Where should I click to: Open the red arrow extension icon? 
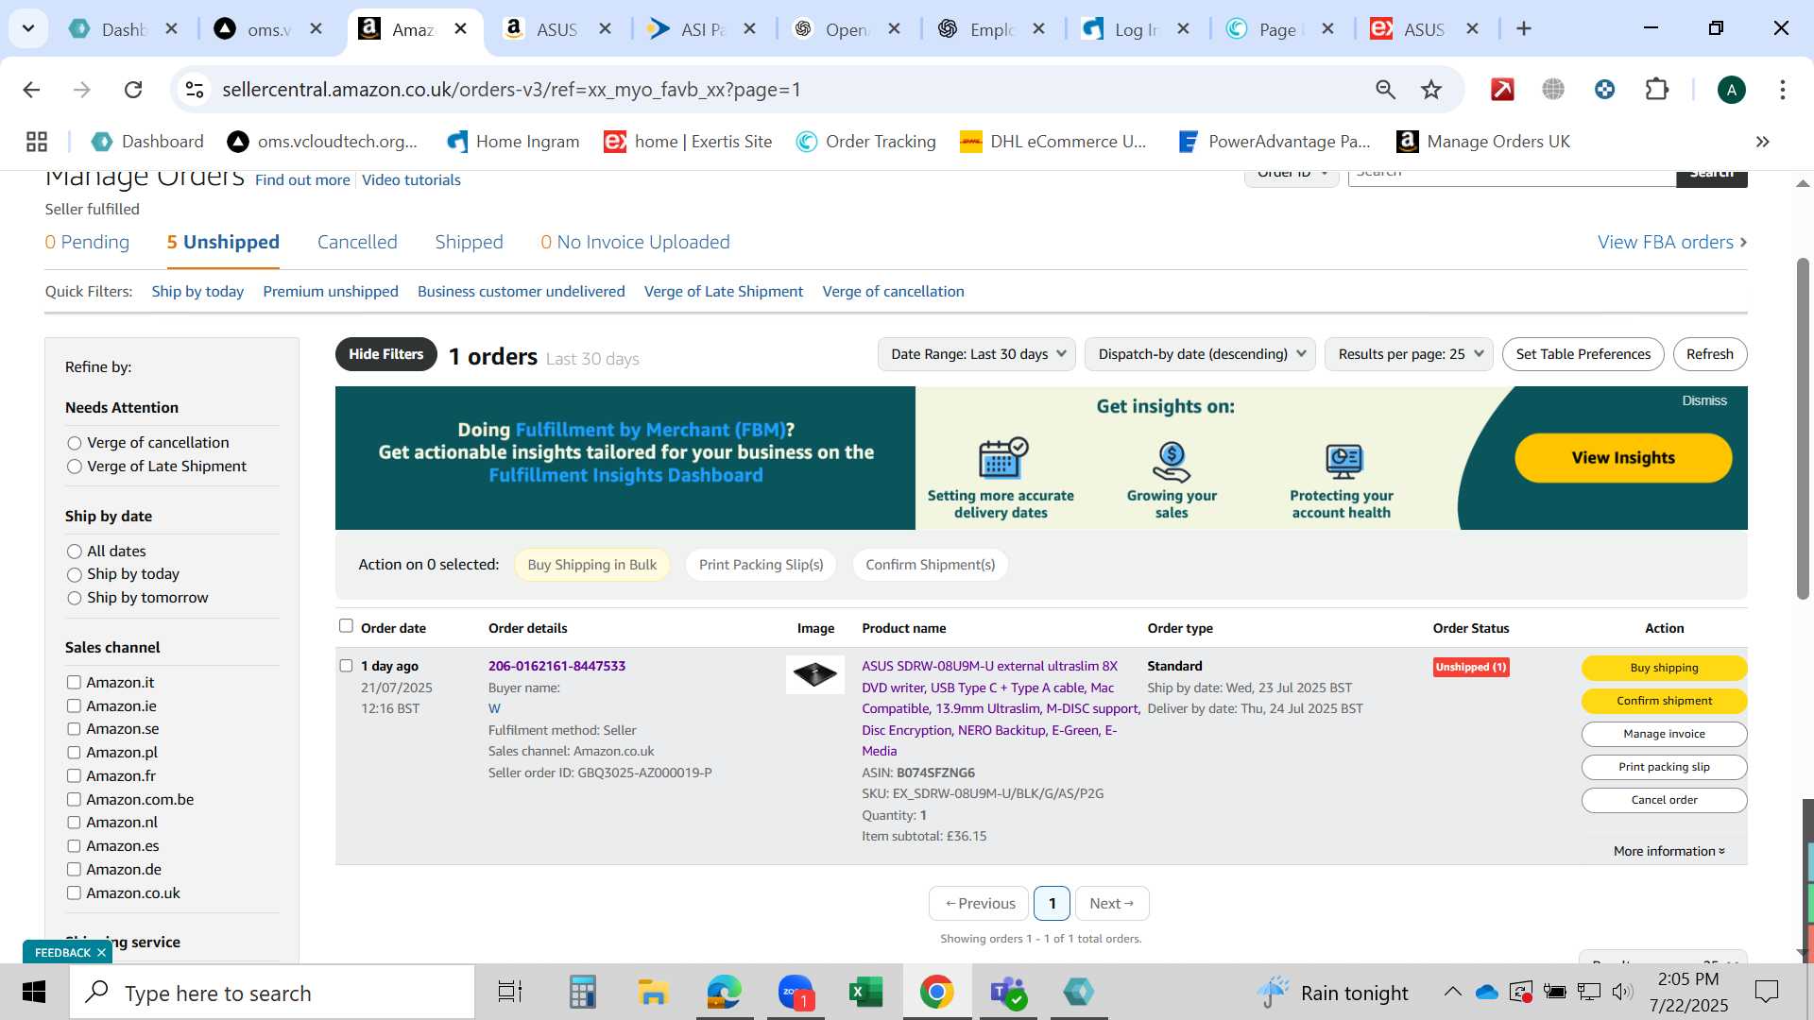coord(1502,90)
